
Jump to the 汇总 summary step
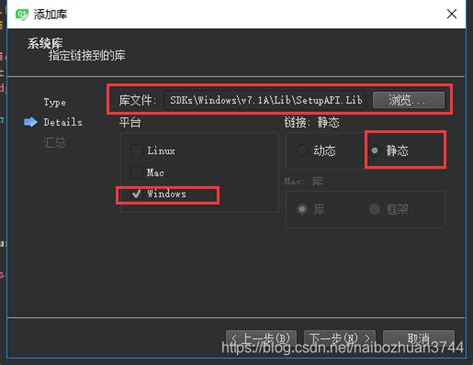[x=54, y=143]
